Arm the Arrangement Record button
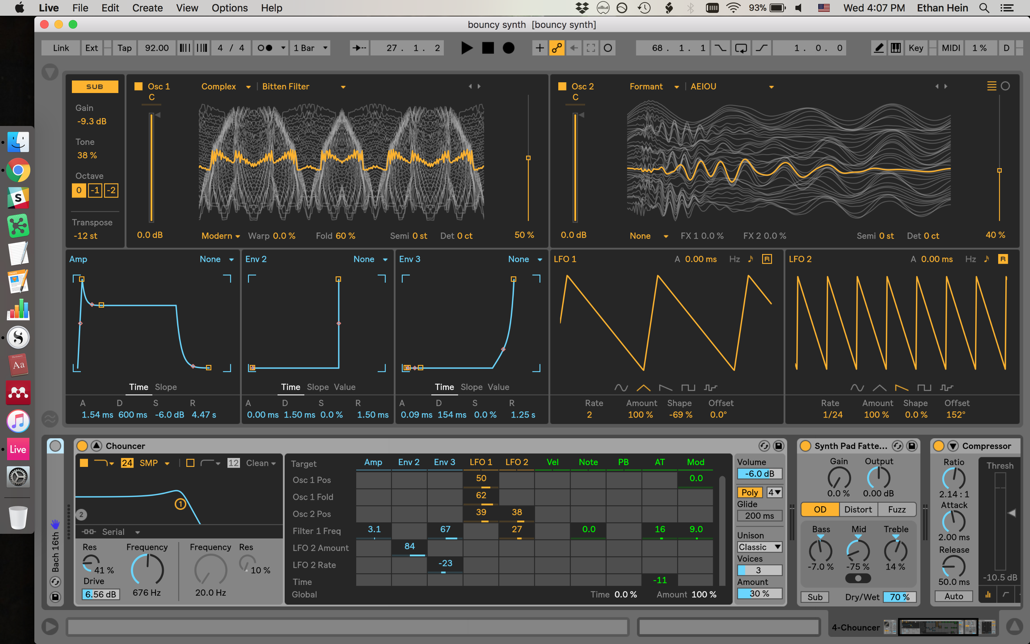The image size is (1030, 644). pyautogui.click(x=508, y=48)
